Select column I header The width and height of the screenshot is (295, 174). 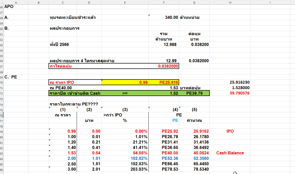pyautogui.click(x=270, y=2)
